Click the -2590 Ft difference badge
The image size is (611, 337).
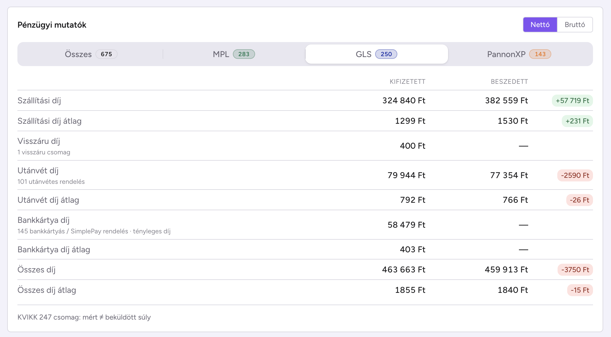pos(575,175)
